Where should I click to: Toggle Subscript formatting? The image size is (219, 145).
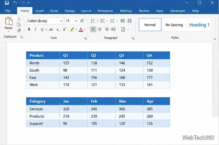tap(58, 30)
